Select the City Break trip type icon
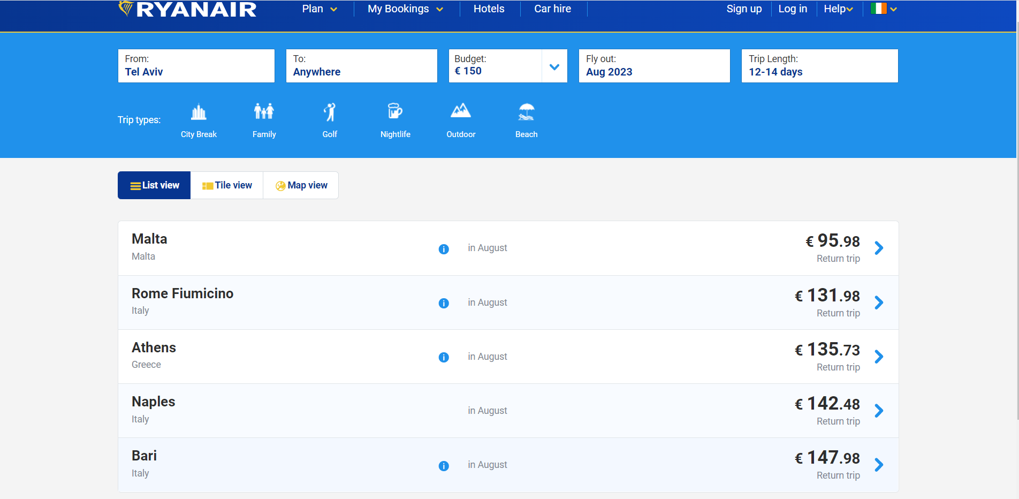This screenshot has width=1019, height=499. 199,112
